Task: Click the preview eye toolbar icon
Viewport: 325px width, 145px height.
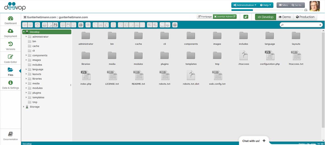Action: 88,25
